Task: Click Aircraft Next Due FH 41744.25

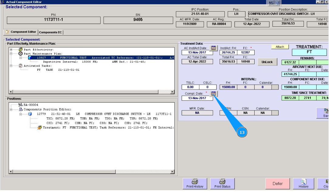Action: (x=290, y=74)
